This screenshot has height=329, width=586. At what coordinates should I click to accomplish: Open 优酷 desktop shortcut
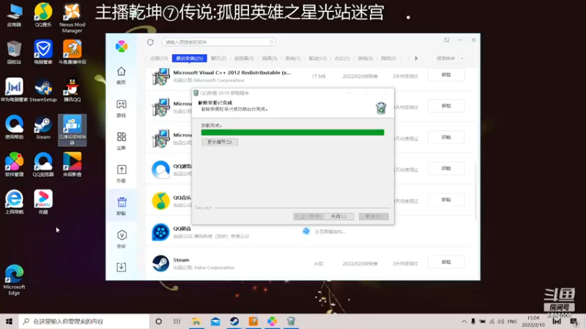point(43,203)
